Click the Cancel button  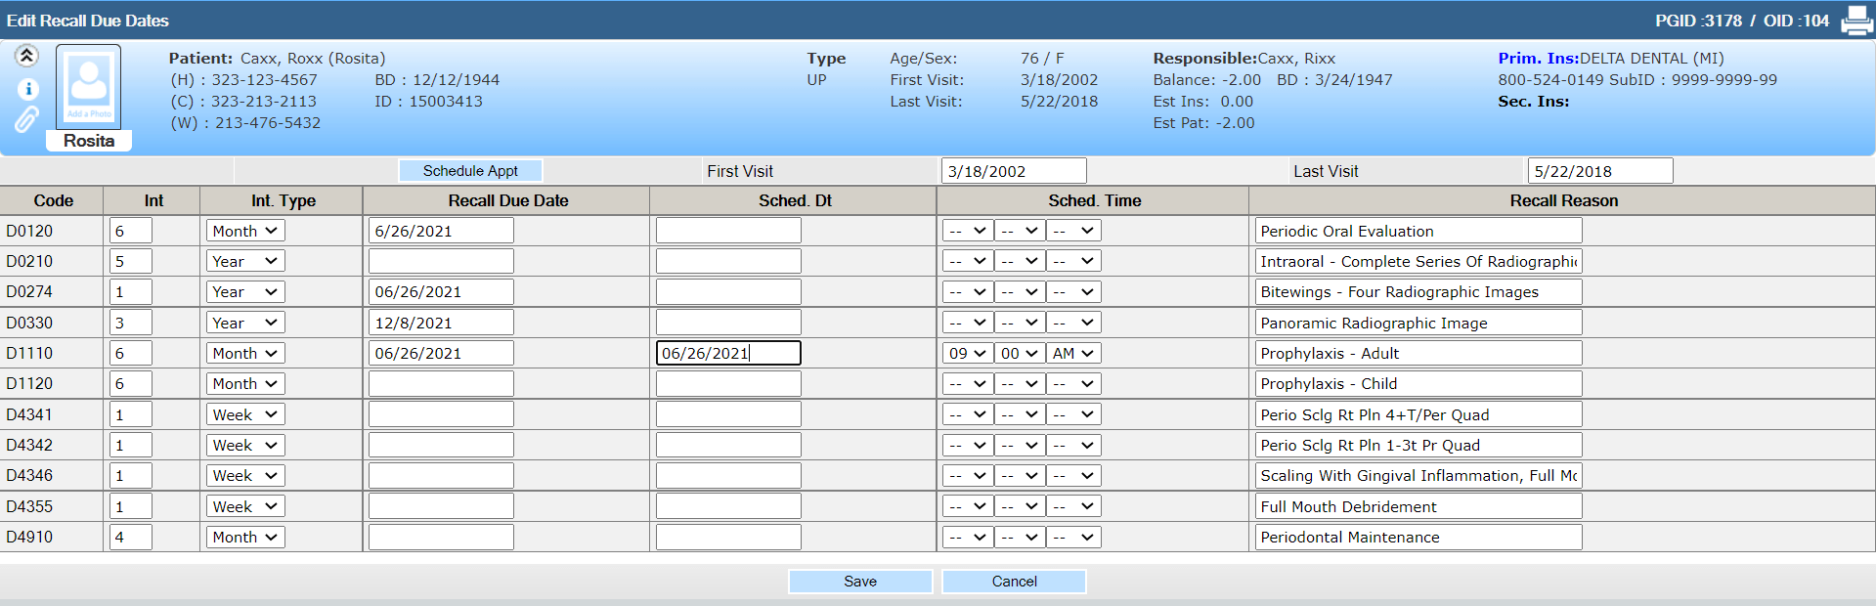[1014, 582]
